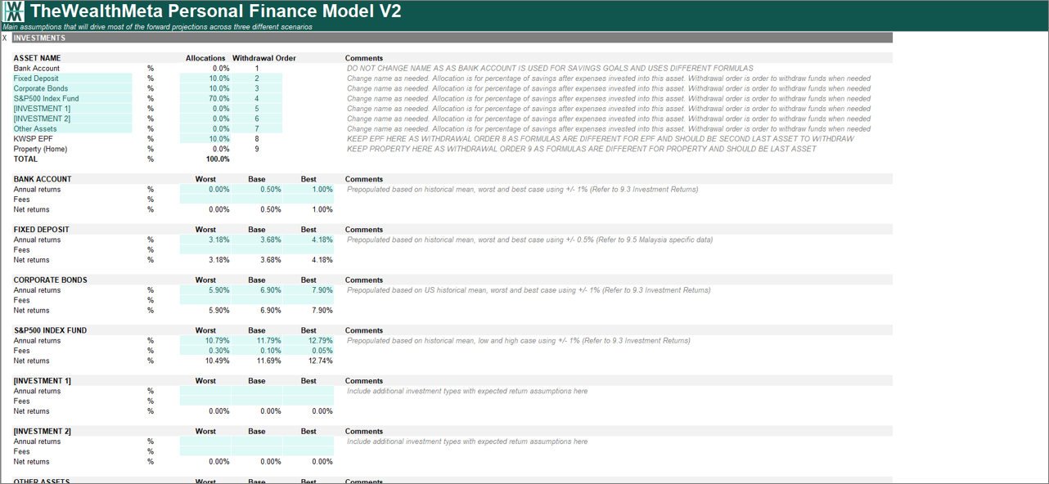Click the S&P500 INDEX FUND section header
The image size is (1049, 484).
click(50, 330)
